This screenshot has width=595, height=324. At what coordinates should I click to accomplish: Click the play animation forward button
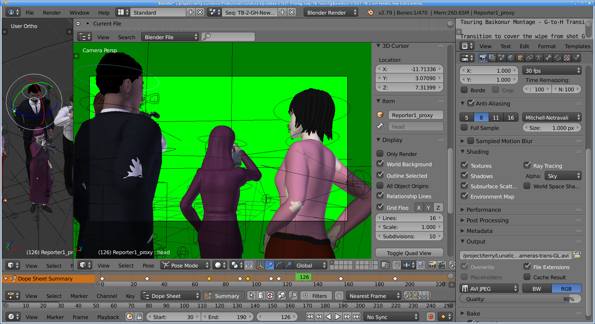338,317
